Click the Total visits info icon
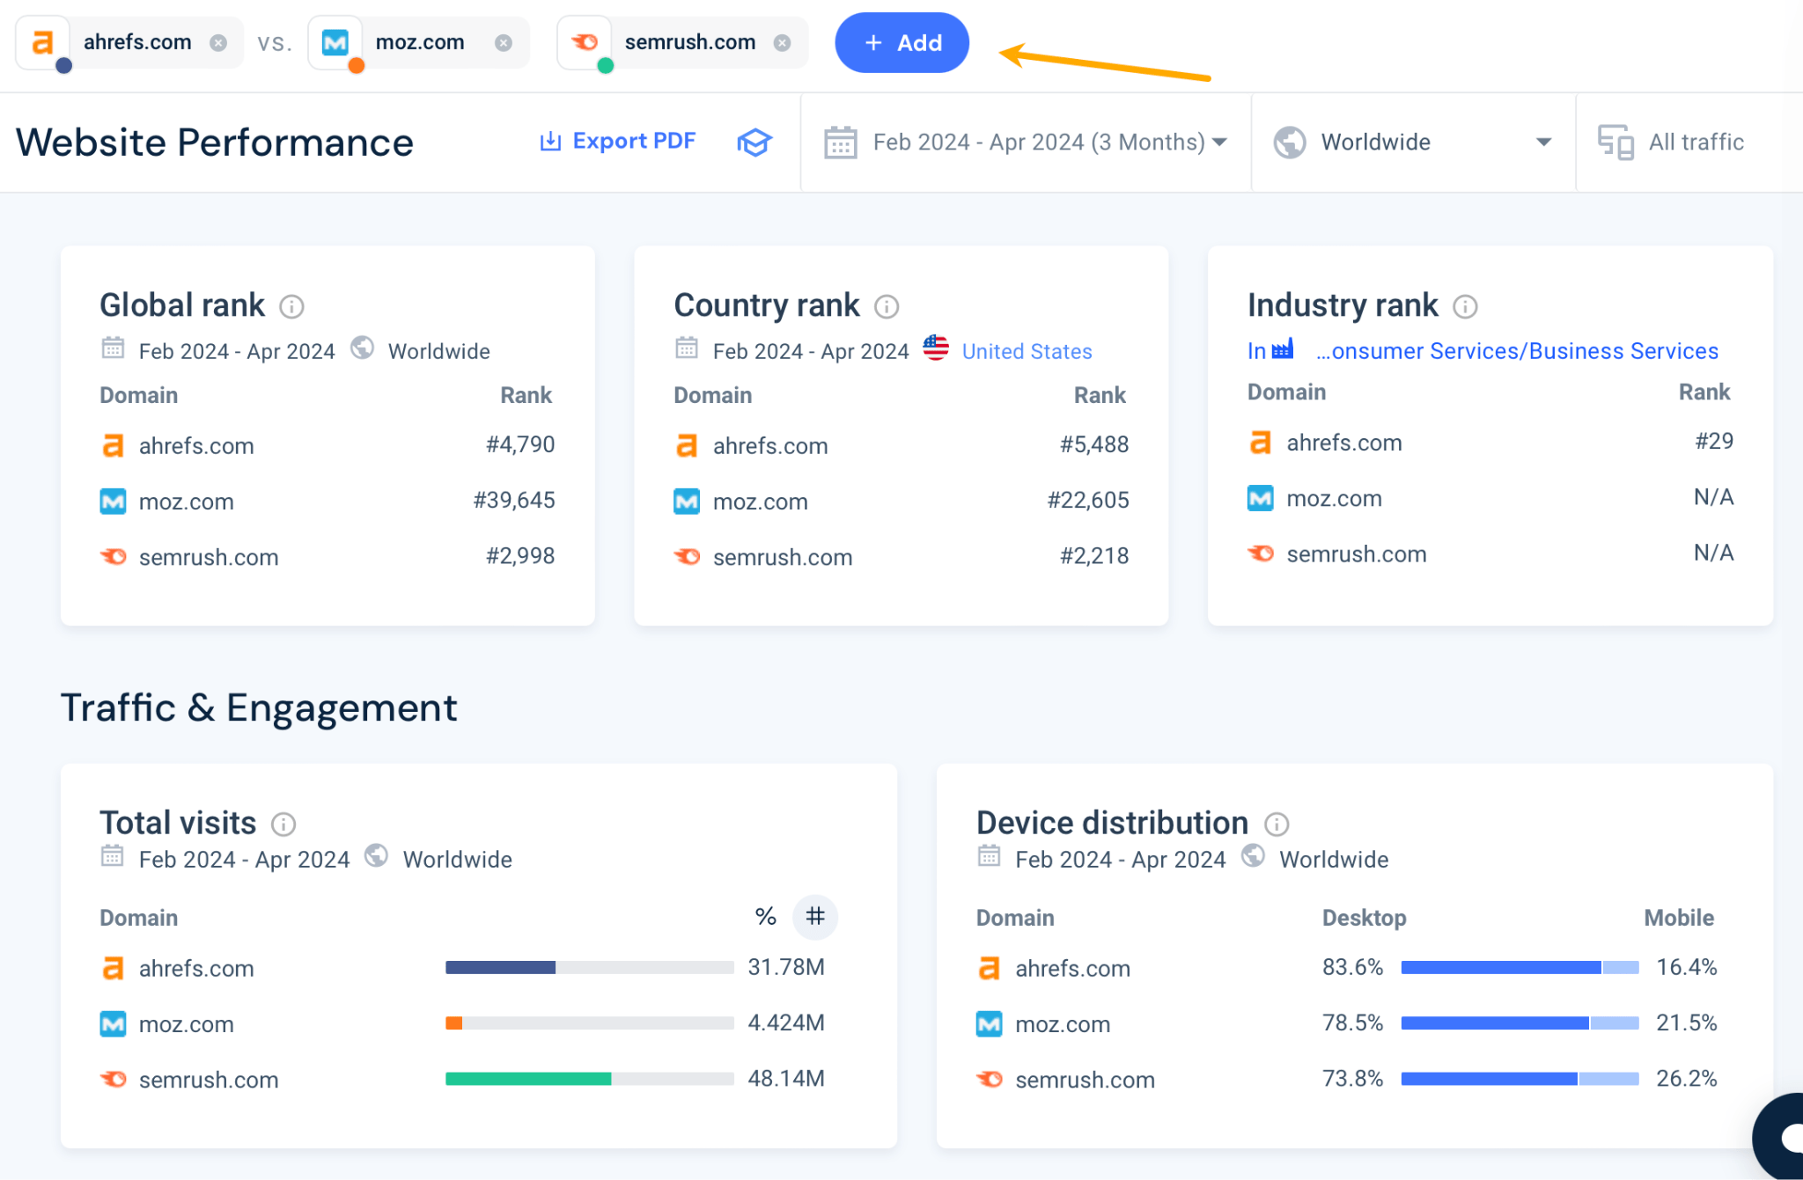 tap(283, 824)
